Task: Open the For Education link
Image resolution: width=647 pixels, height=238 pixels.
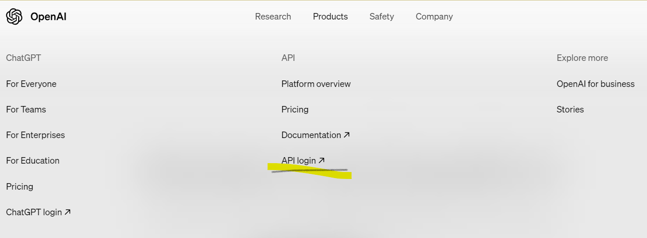Action: click(33, 161)
